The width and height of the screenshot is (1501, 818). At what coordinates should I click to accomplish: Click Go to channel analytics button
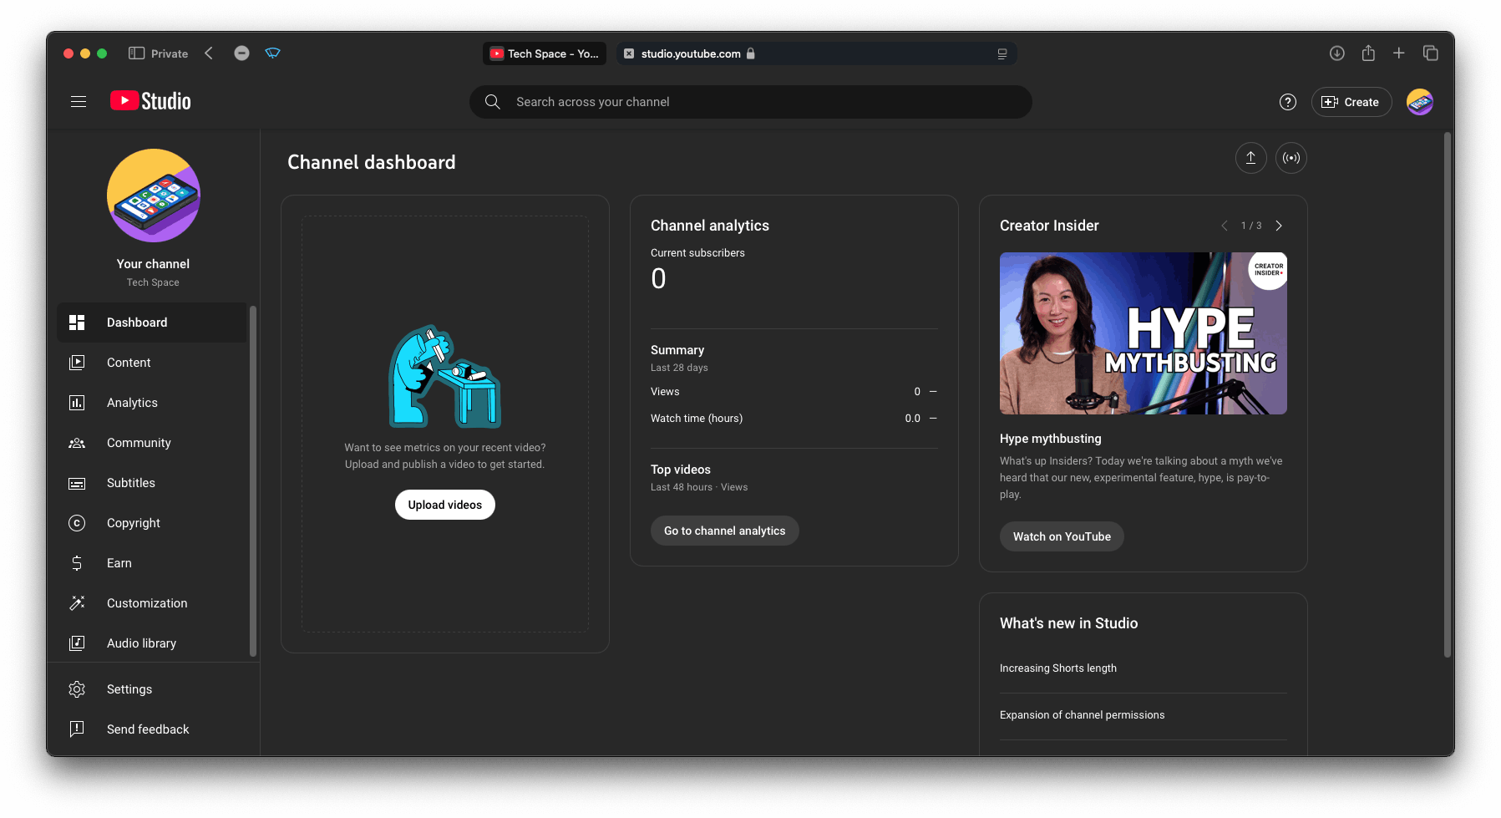click(724, 531)
